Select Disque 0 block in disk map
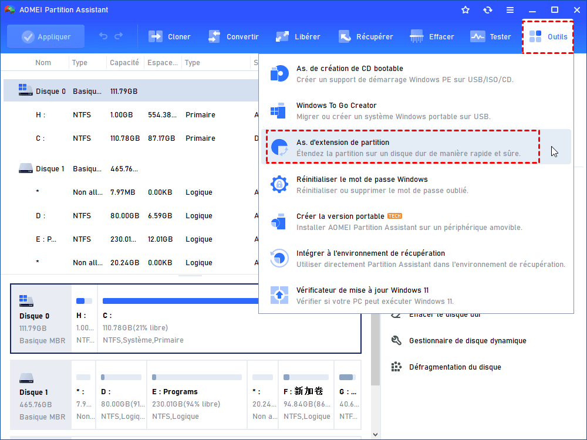Image resolution: width=587 pixels, height=440 pixels. tap(41, 319)
